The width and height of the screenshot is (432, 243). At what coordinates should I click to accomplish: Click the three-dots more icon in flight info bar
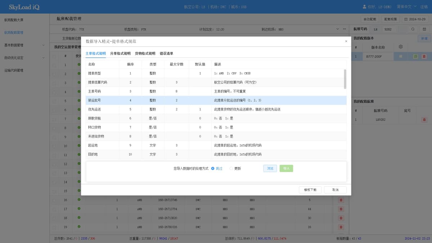(x=344, y=29)
